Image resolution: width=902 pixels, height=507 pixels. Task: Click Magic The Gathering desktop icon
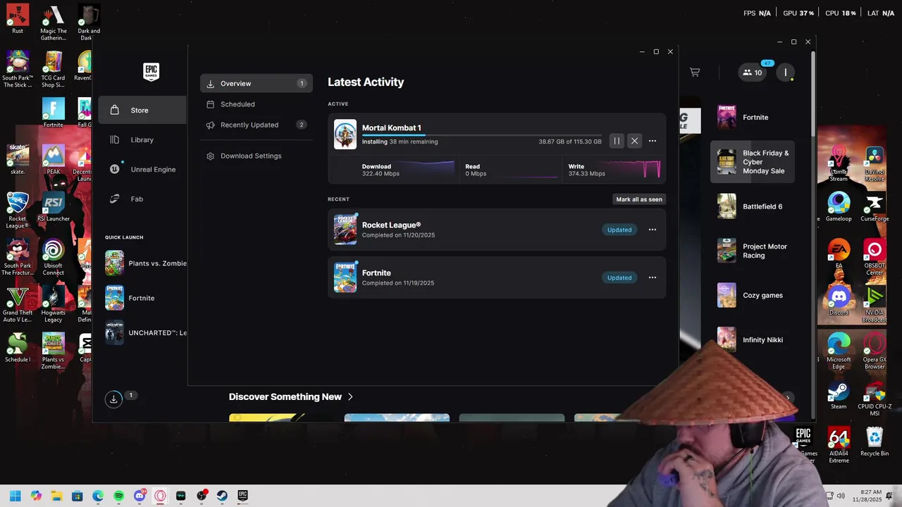pos(54,23)
